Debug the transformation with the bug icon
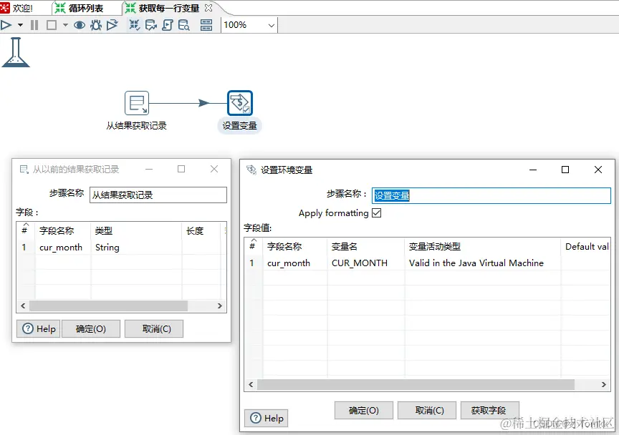The image size is (619, 435). click(x=95, y=25)
